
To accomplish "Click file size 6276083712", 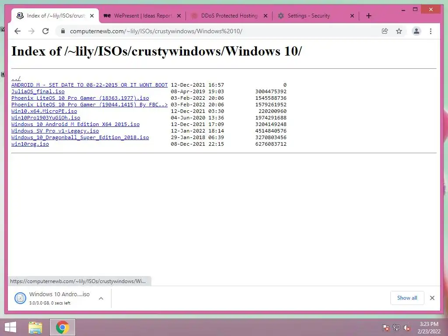I will pos(271,144).
